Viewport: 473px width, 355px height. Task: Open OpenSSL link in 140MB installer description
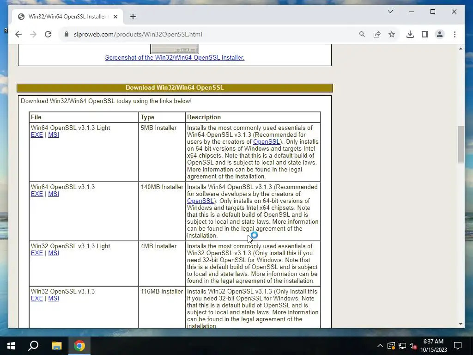[x=200, y=201]
